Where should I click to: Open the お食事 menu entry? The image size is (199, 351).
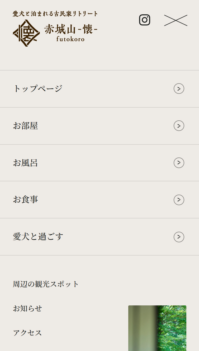tap(99, 200)
